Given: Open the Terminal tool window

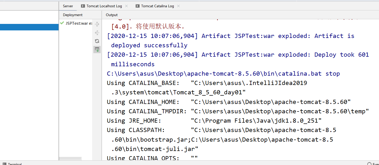Looking at the screenshot, I should [x=12, y=163].
